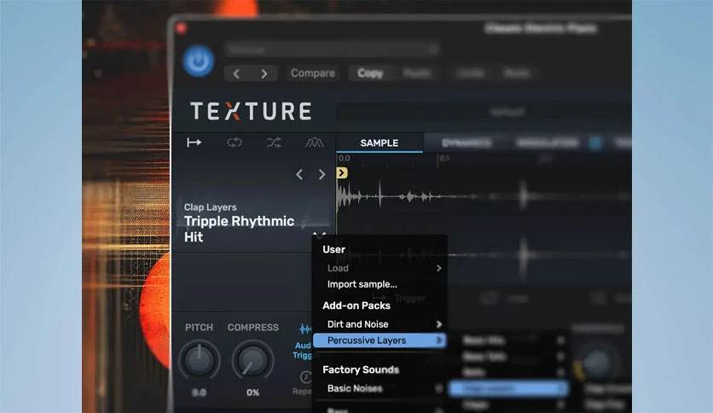Select the highlighted blue submenu item

(x=508, y=388)
